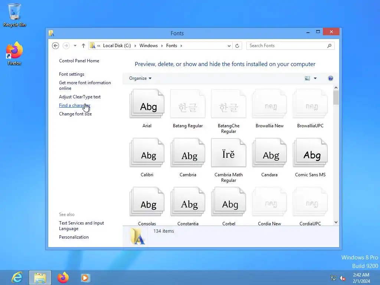380x285 pixels.
Task: Select the Cordia New font icon
Action: pyautogui.click(x=269, y=202)
